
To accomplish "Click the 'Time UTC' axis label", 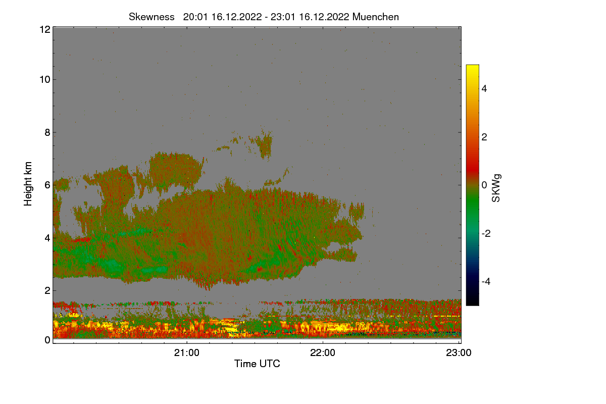I will pos(257,364).
